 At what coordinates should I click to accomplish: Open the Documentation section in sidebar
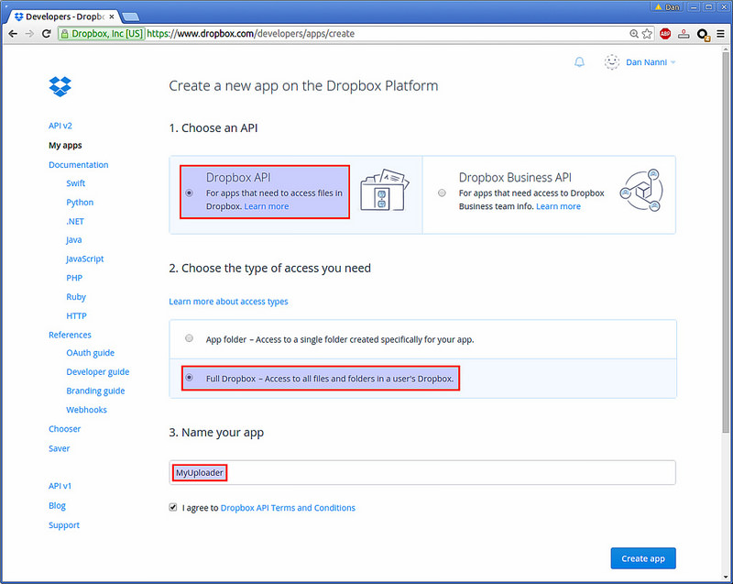click(x=78, y=165)
